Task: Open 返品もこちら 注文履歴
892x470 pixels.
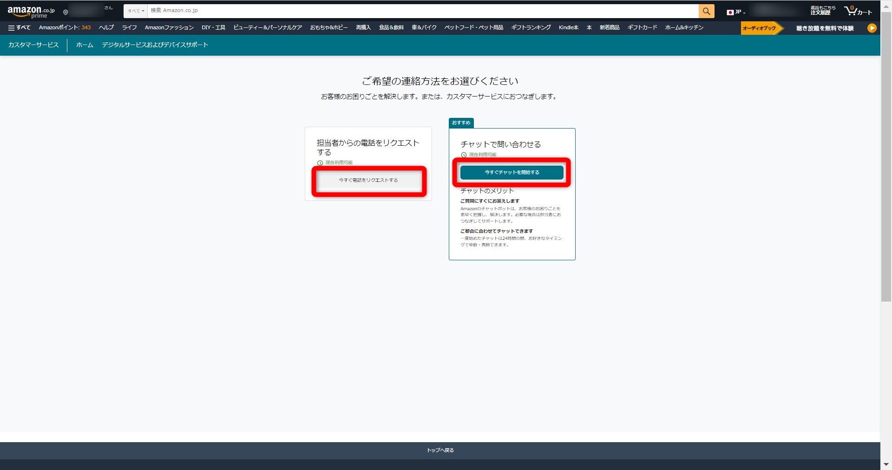Action: coord(822,11)
